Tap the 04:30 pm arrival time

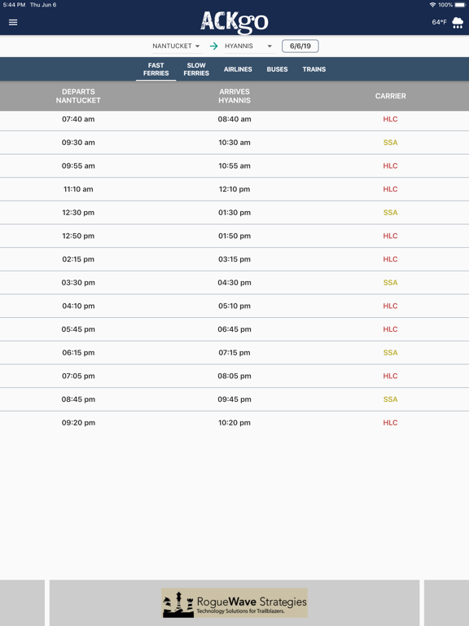234,283
